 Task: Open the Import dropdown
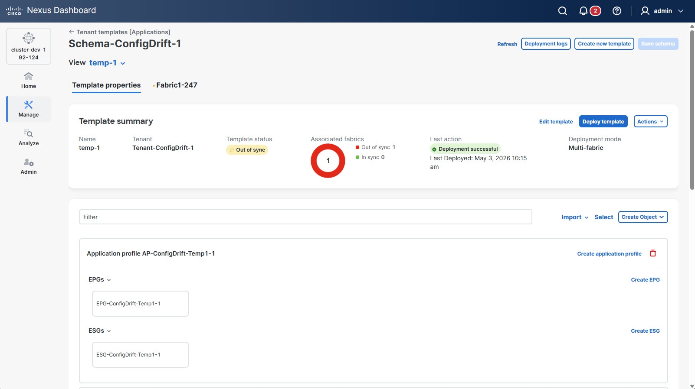click(575, 217)
